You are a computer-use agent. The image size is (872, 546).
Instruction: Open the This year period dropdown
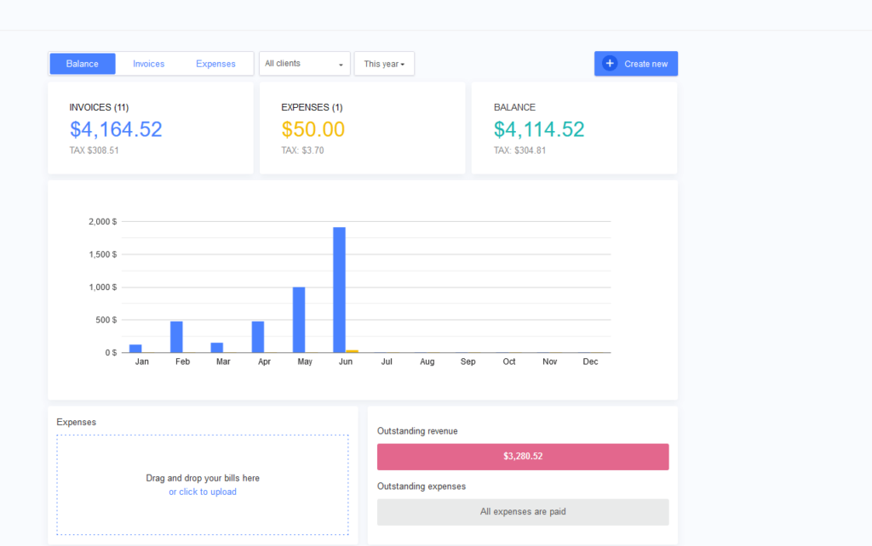click(x=384, y=64)
